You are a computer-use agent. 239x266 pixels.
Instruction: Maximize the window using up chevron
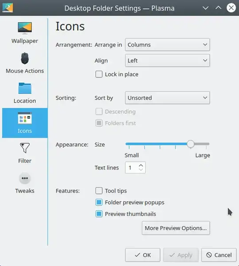(218, 8)
